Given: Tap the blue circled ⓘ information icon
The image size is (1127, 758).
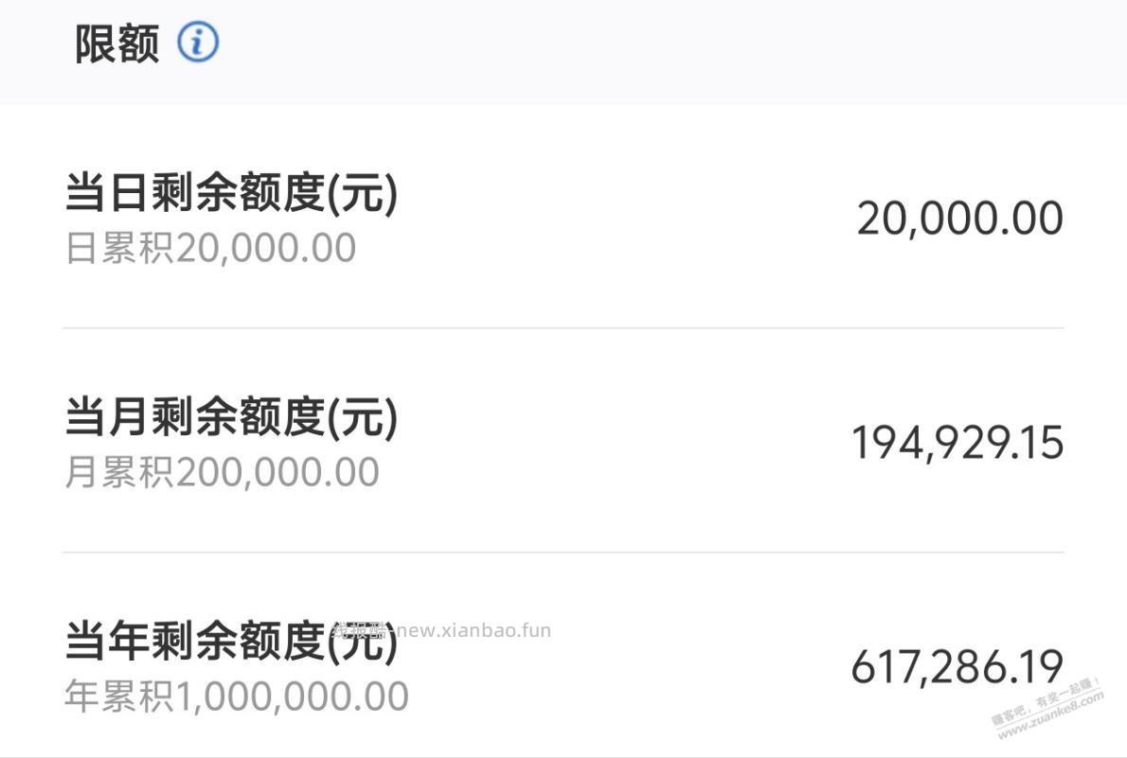Looking at the screenshot, I should tap(197, 42).
